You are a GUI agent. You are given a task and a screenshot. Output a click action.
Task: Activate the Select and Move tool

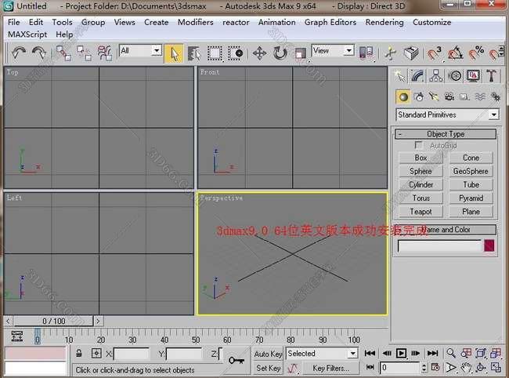[259, 53]
